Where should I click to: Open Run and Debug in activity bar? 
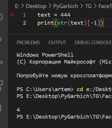tap(1, 62)
